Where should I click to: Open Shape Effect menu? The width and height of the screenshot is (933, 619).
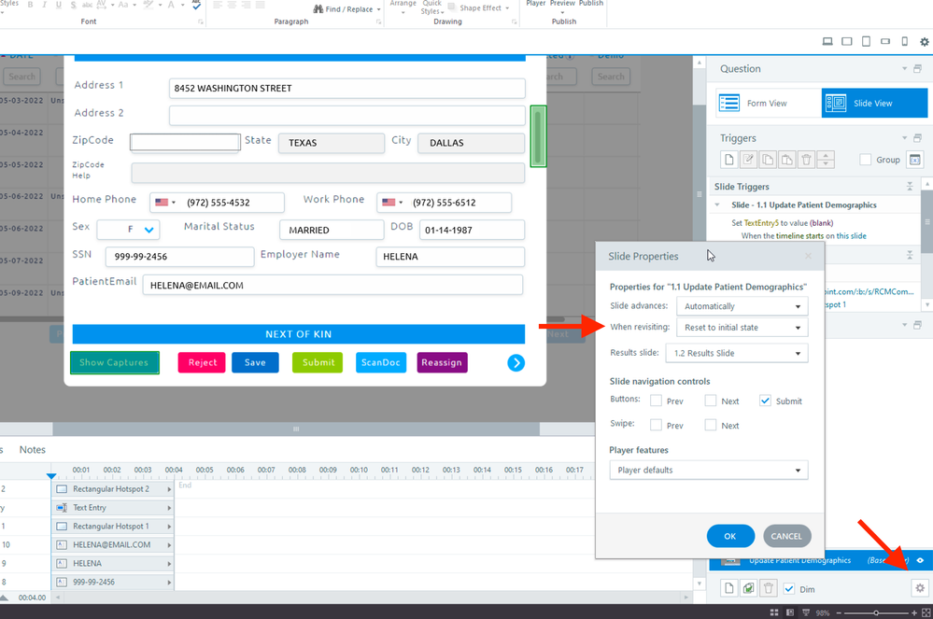[x=480, y=7]
